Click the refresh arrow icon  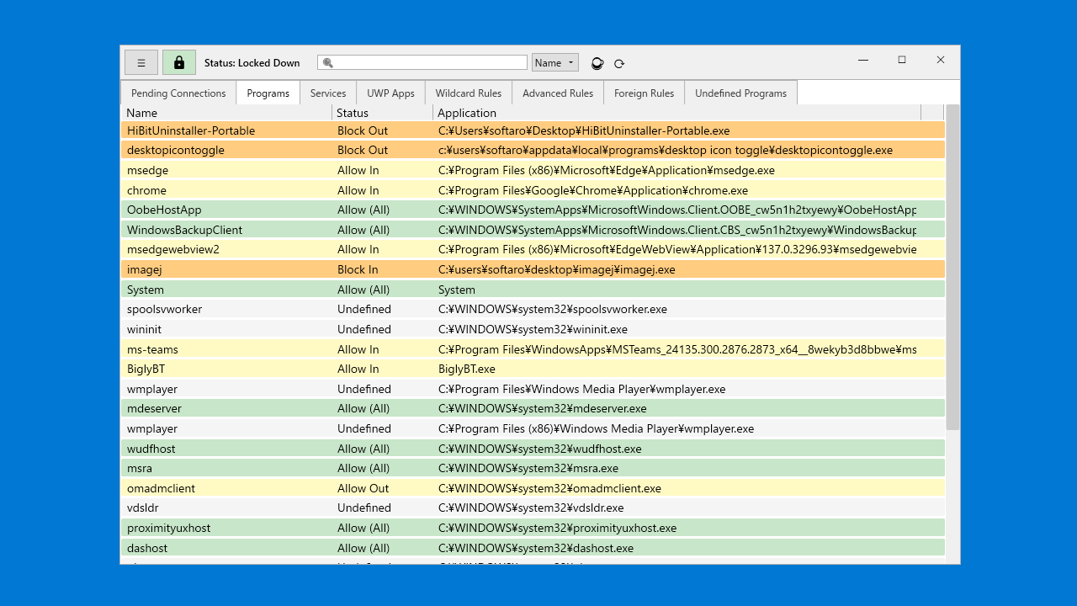click(x=619, y=63)
